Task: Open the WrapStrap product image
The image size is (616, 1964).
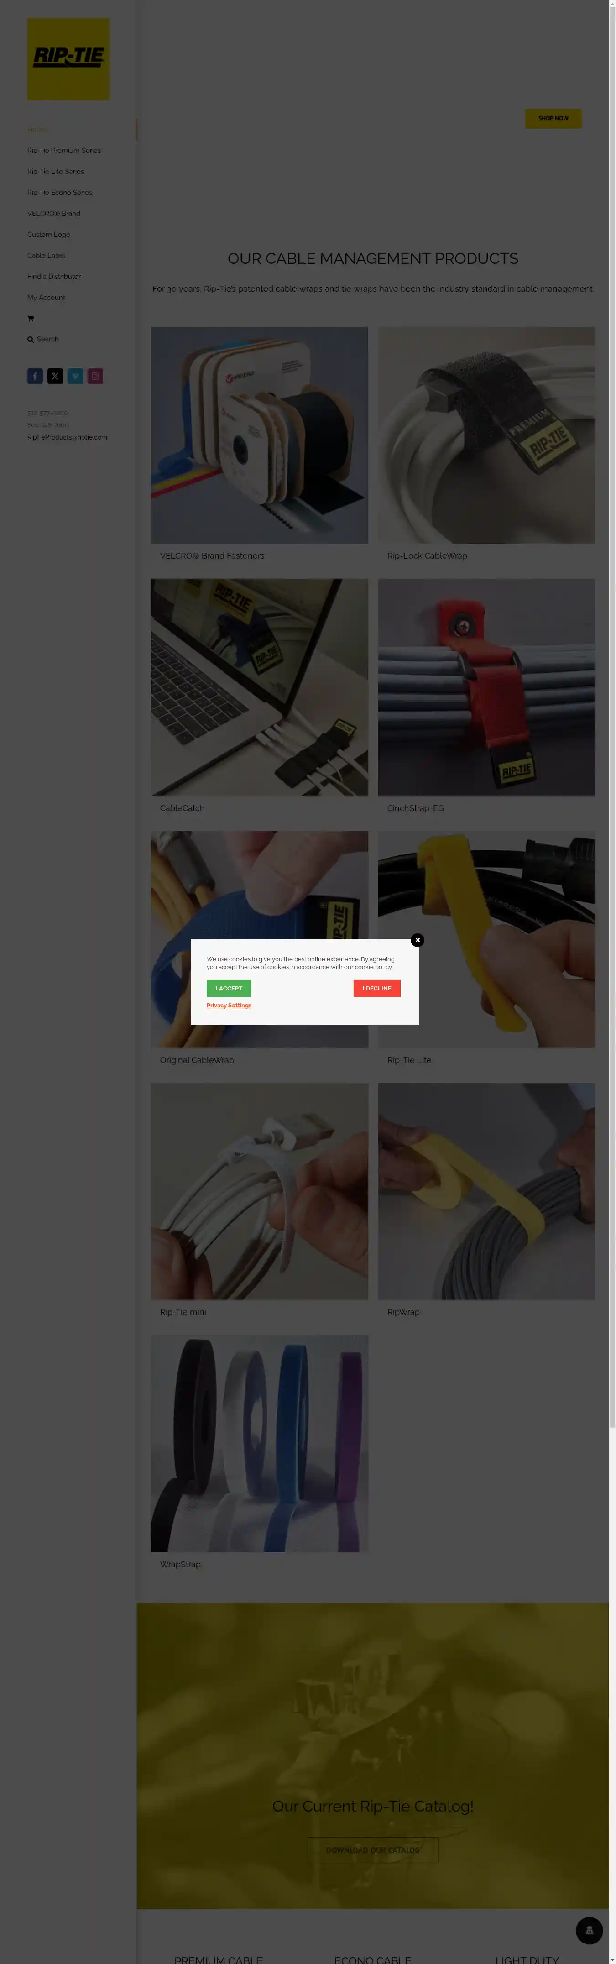Action: pos(259,1443)
